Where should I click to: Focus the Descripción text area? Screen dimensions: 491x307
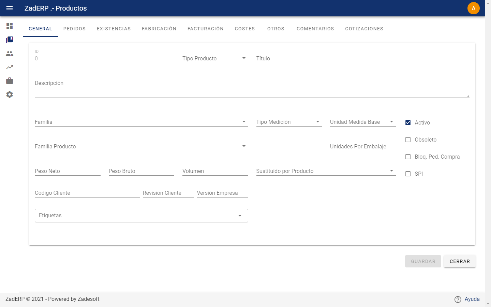coord(252,88)
